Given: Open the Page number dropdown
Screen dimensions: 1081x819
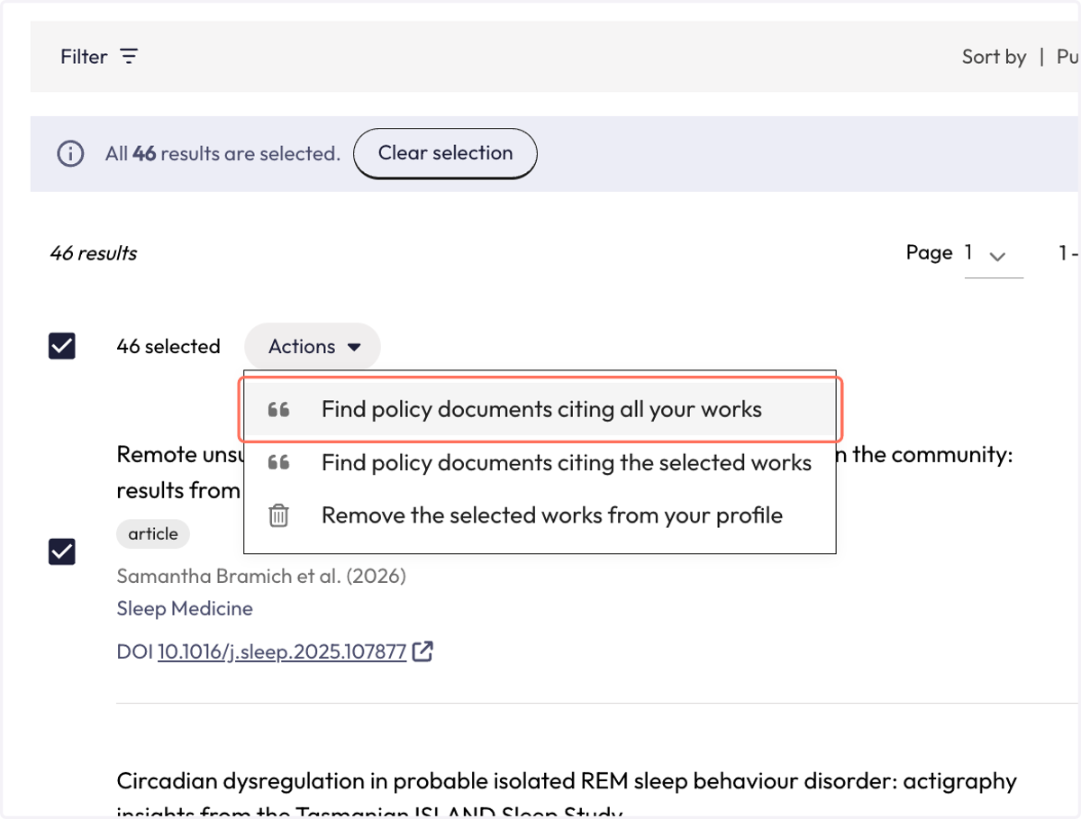Looking at the screenshot, I should (994, 255).
